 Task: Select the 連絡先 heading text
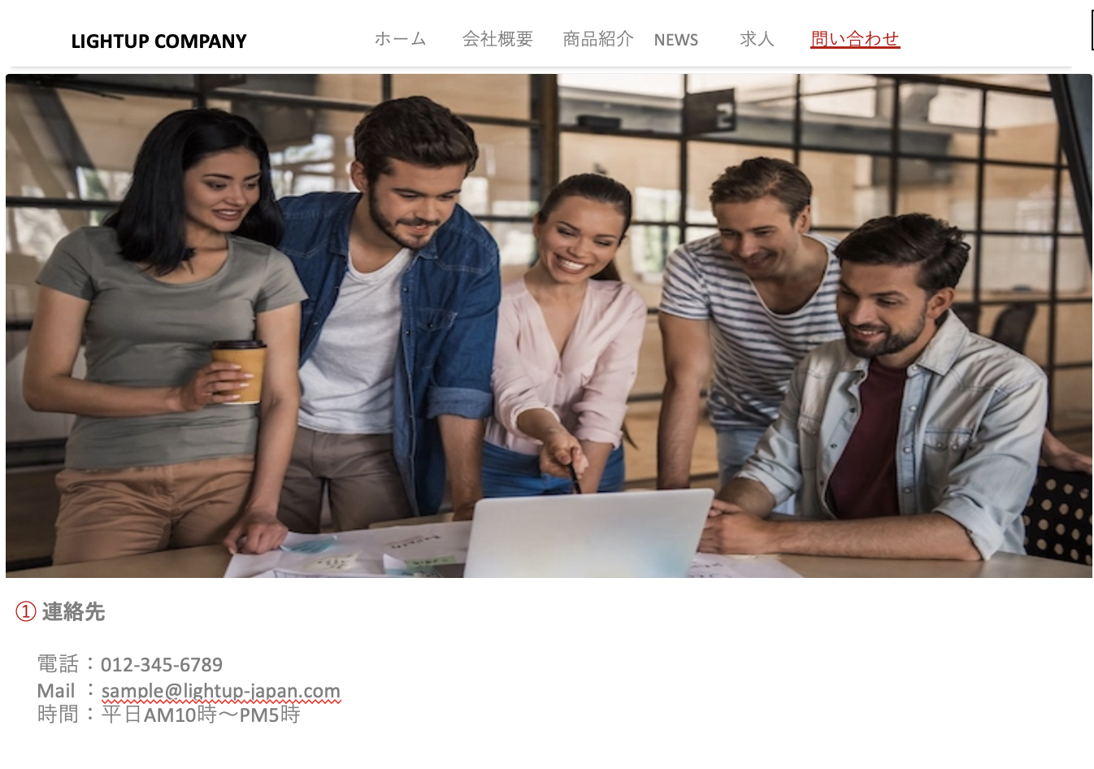pos(73,611)
